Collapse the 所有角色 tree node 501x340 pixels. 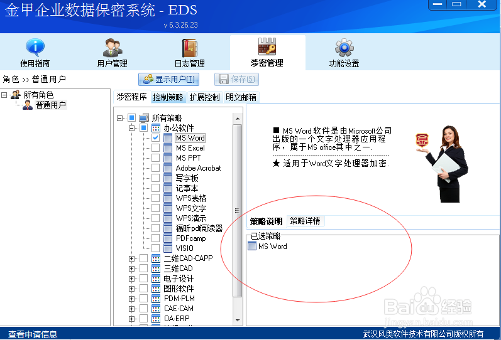(x=4, y=95)
